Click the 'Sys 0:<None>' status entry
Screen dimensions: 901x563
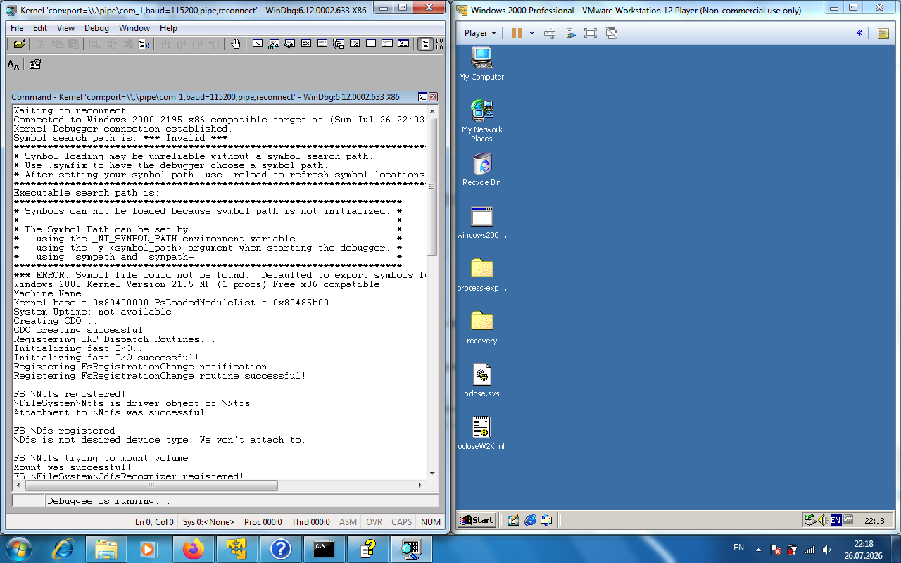pos(208,521)
